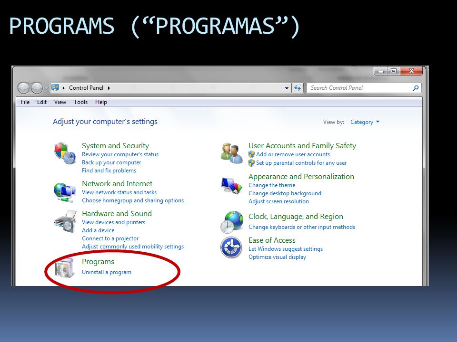Open the Tools menu

click(x=81, y=102)
